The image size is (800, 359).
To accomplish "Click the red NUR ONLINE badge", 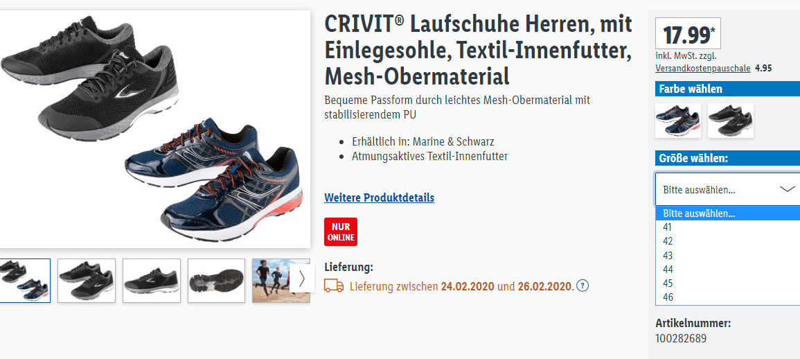I will (x=341, y=232).
